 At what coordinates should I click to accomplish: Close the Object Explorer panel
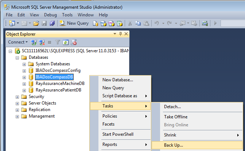126,34
